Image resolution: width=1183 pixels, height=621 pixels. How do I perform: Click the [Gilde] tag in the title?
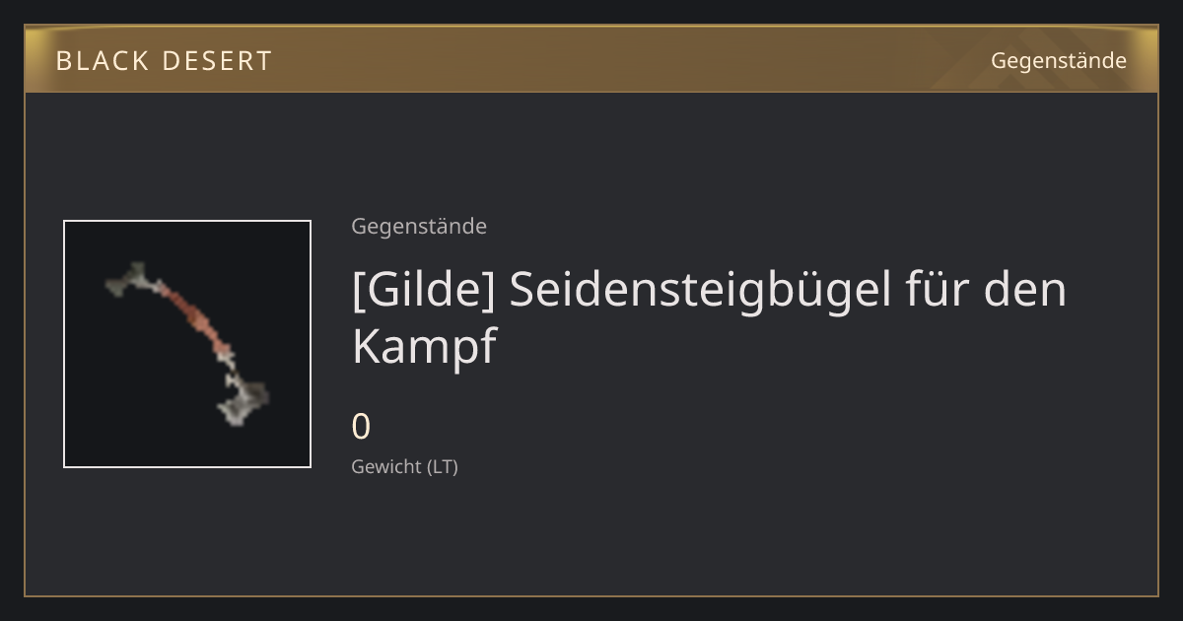(424, 290)
